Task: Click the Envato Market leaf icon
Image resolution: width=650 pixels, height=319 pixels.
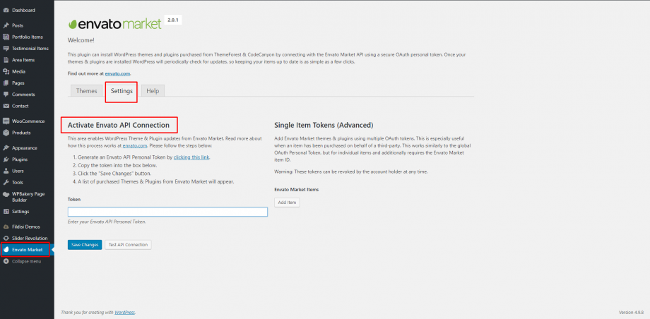Action: 6,250
